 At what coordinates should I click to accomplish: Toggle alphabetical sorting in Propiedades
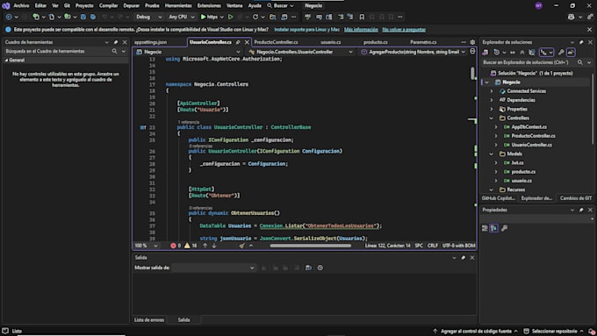tap(493, 228)
